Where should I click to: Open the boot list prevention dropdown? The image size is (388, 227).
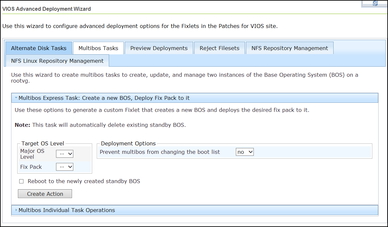click(x=245, y=152)
